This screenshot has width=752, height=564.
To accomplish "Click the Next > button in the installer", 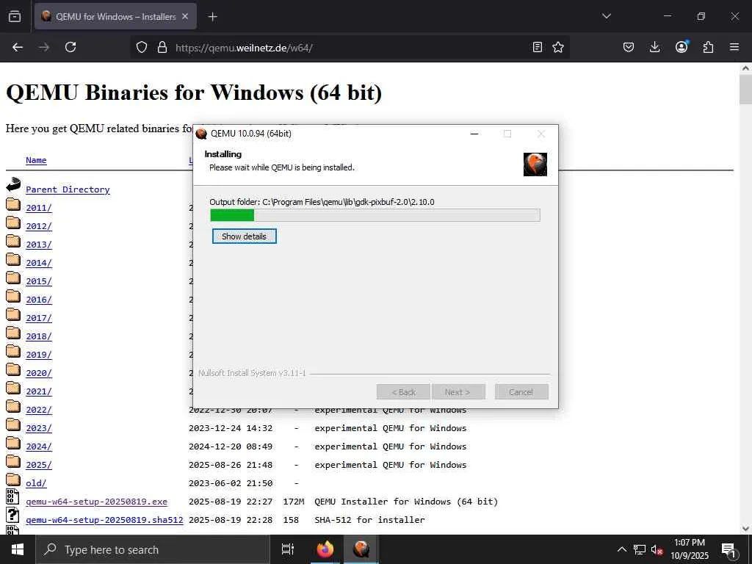I will [x=458, y=392].
